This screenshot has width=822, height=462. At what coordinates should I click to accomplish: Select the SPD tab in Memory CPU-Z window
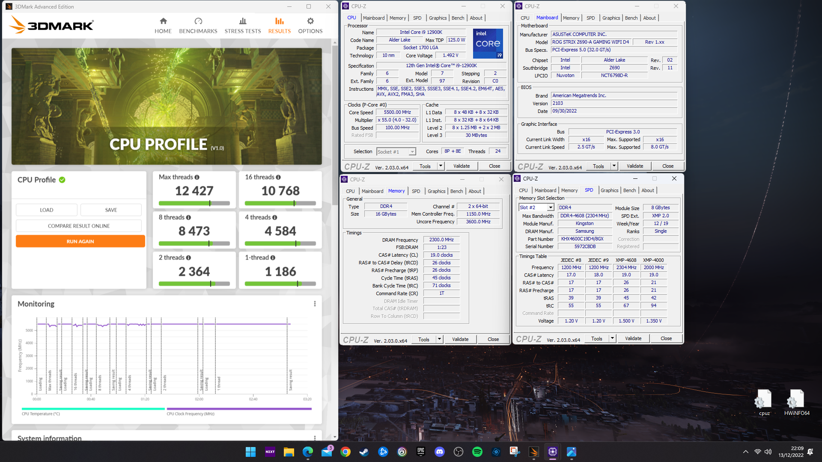coord(416,191)
